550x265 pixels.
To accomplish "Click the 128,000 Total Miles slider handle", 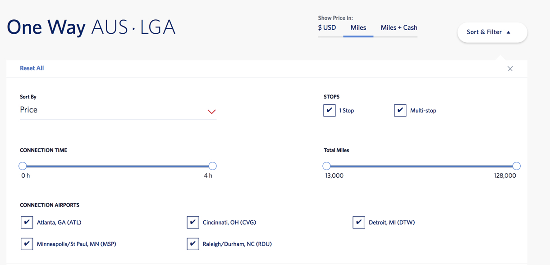I will point(517,166).
